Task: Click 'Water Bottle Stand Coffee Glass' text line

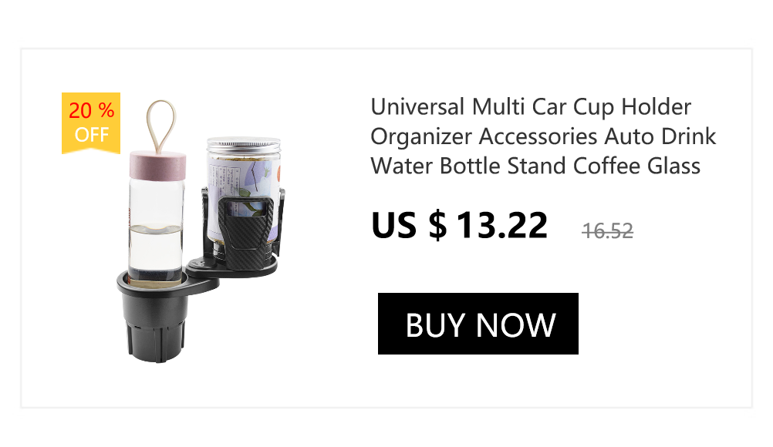Action: coord(535,166)
